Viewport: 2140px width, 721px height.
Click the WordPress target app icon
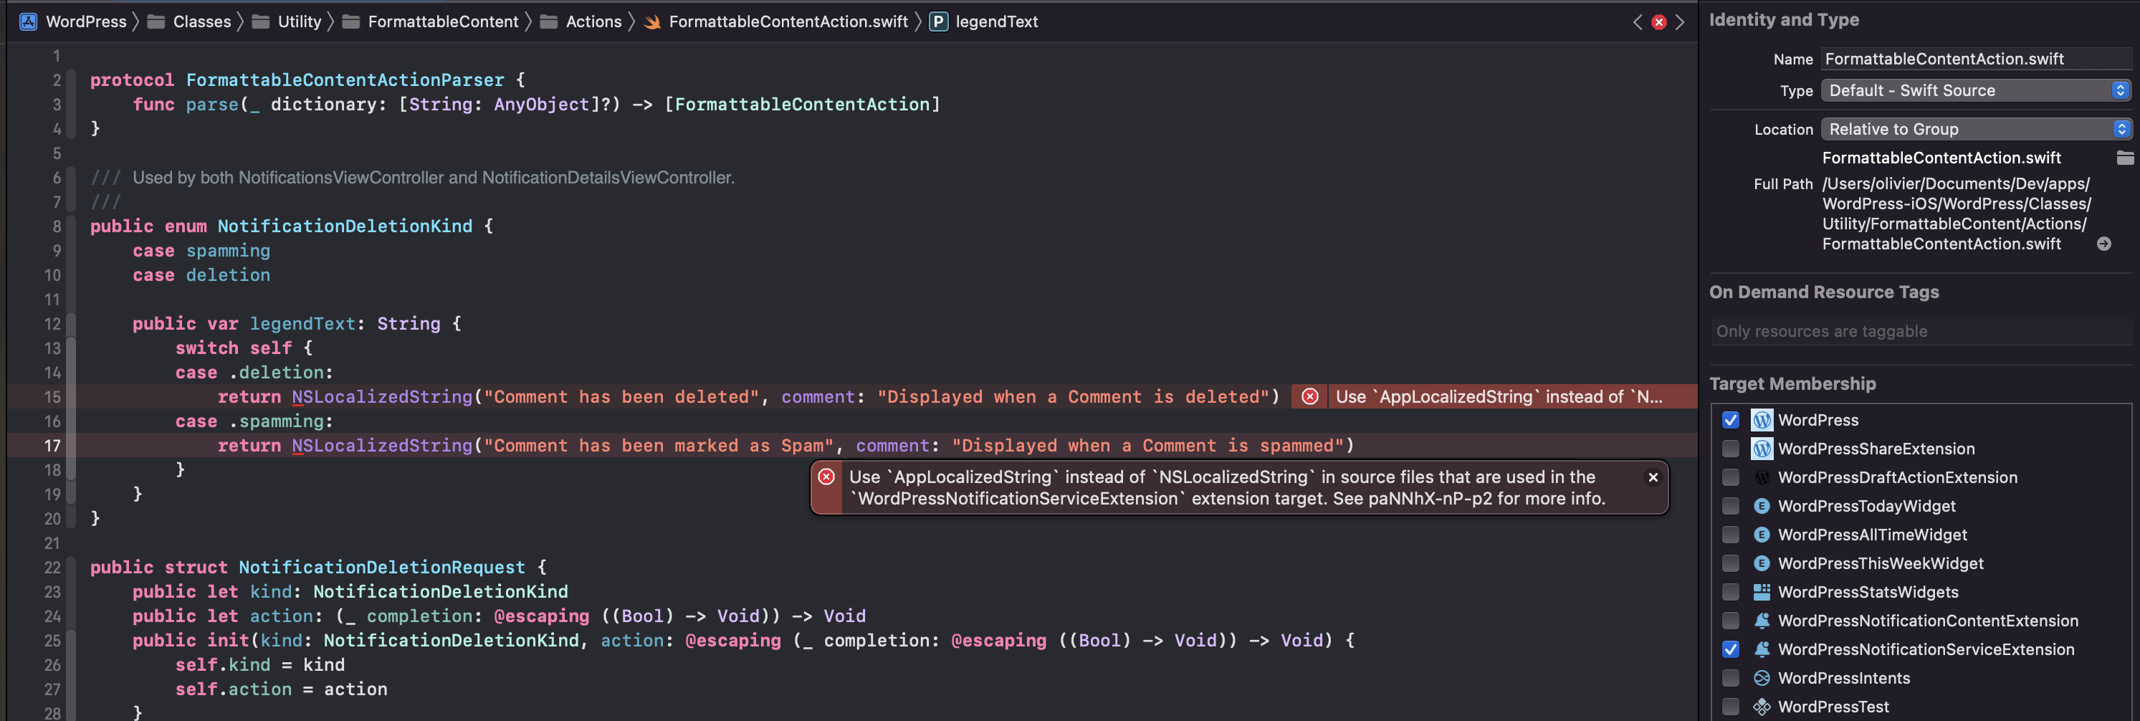coord(1762,420)
